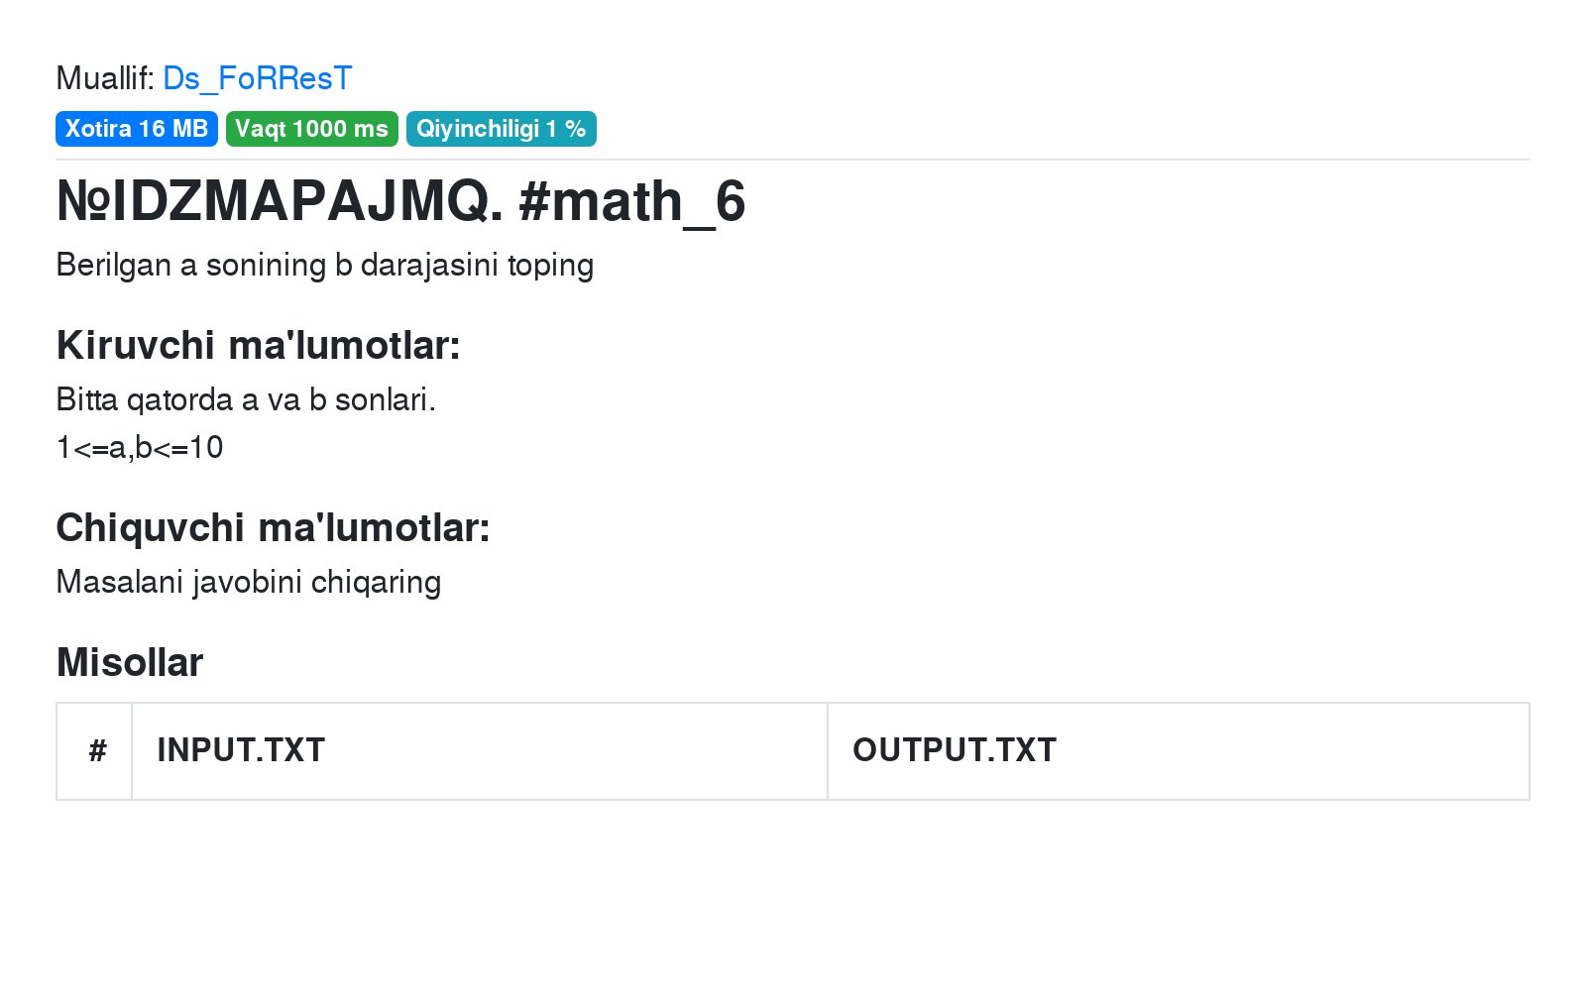Click the horizontal divider below badges

tap(793, 160)
